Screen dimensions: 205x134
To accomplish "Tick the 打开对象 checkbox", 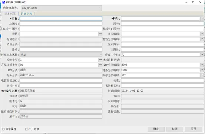I will point(26,129).
